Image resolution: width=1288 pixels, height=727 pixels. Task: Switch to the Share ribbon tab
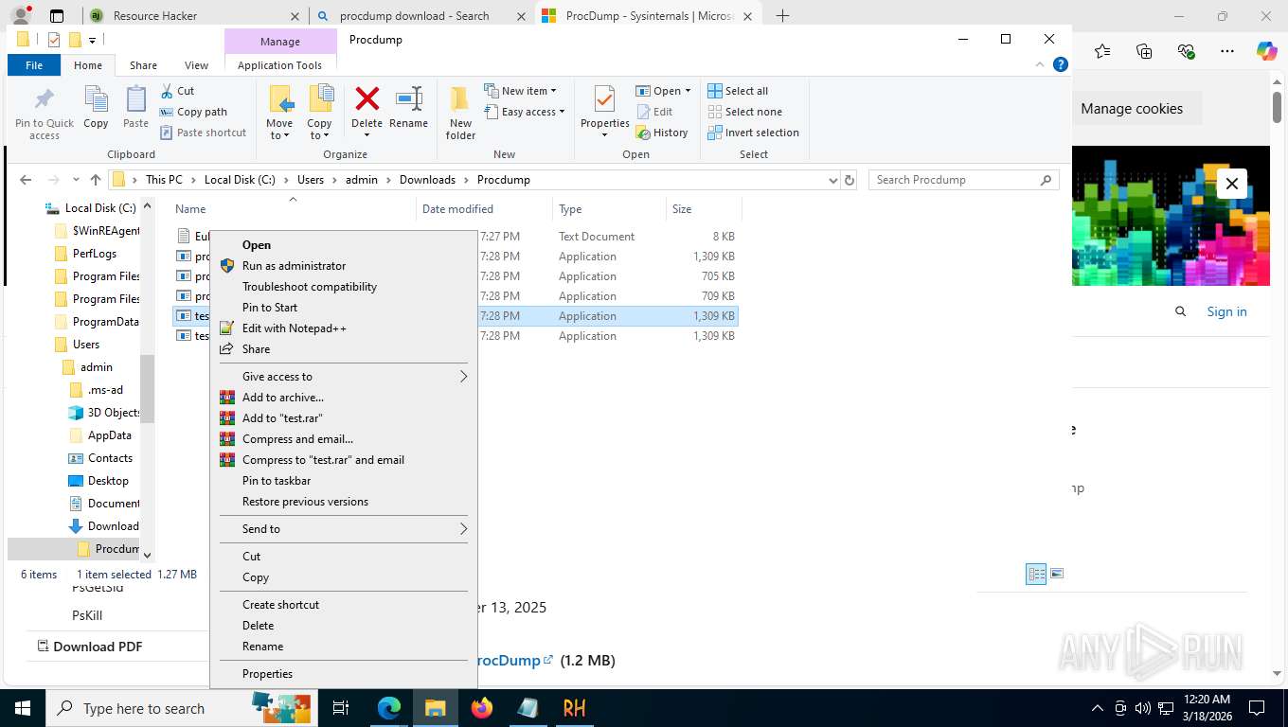pyautogui.click(x=143, y=65)
